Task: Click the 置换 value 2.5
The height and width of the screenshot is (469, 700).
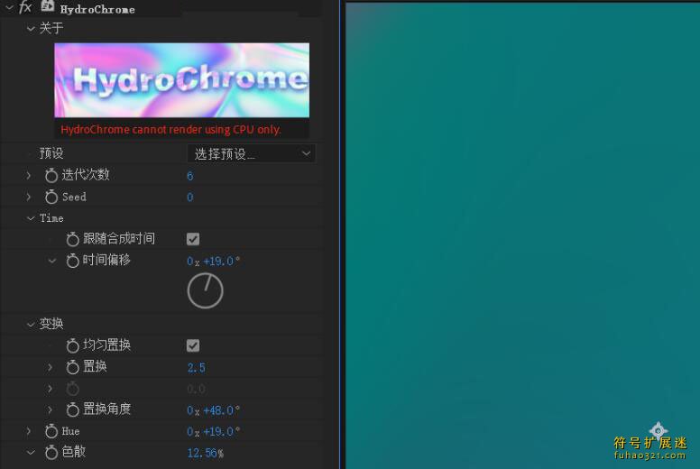Action: click(x=197, y=368)
